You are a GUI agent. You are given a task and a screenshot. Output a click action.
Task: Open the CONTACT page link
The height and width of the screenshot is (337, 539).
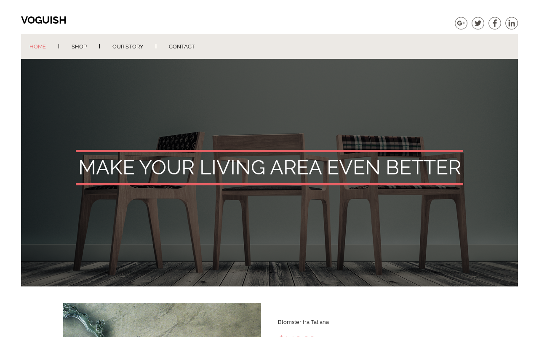tap(182, 46)
